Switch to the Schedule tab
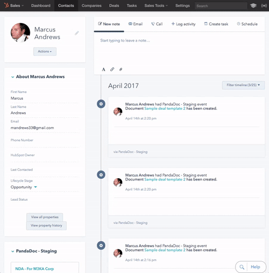Image resolution: width=269 pixels, height=273 pixels. pyautogui.click(x=247, y=24)
